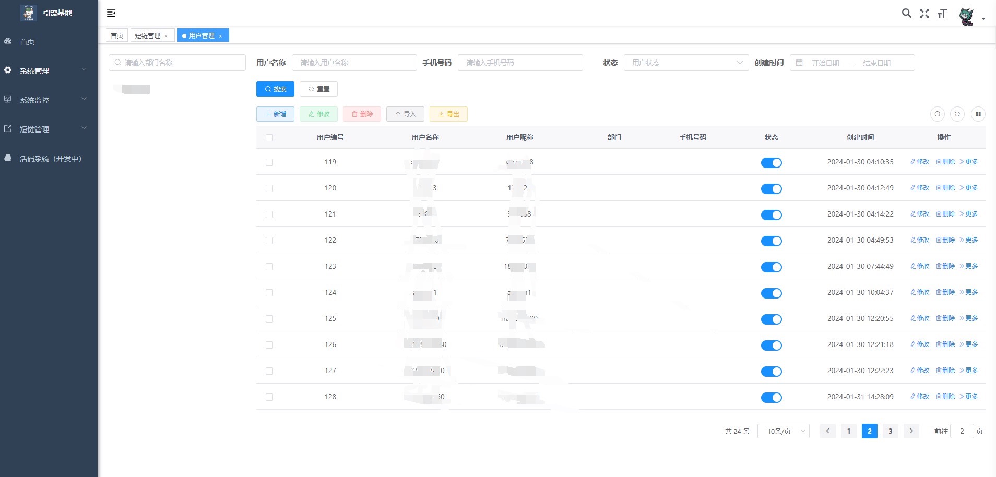Open the top-right search magnifier icon

(x=907, y=14)
